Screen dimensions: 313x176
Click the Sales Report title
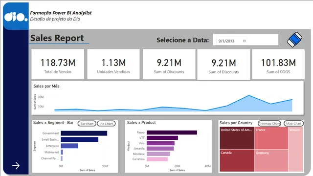click(57, 38)
